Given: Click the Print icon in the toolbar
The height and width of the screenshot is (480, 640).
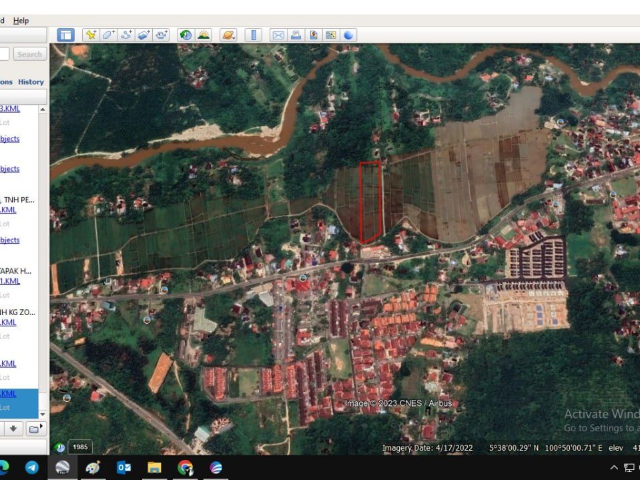Looking at the screenshot, I should [296, 35].
